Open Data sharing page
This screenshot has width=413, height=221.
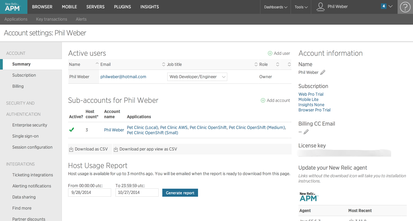tap(24, 197)
